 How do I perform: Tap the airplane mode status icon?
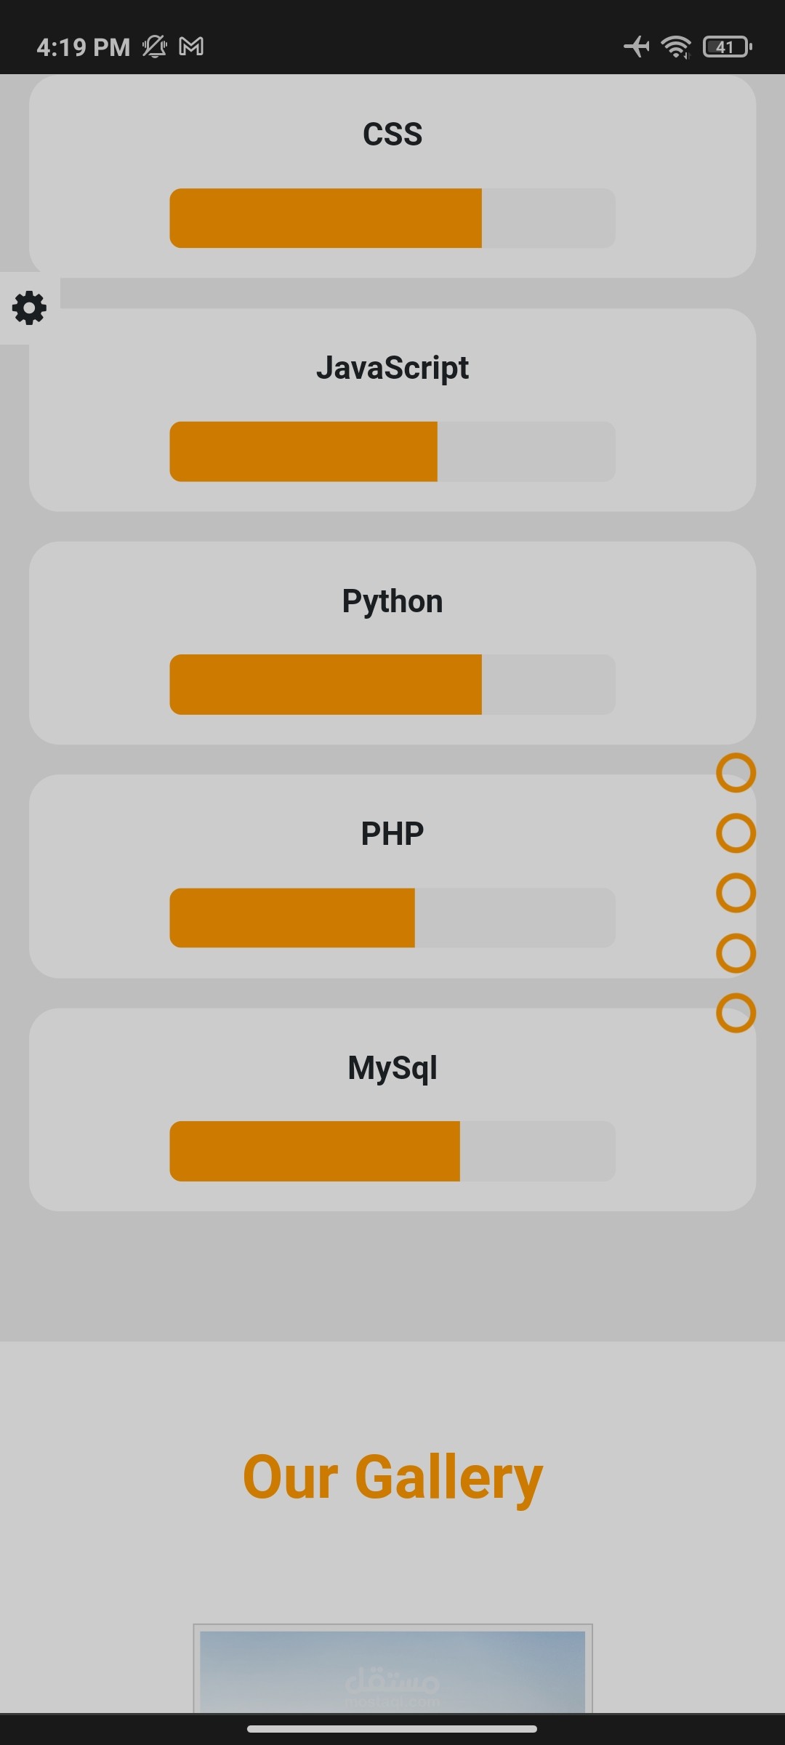(x=637, y=47)
